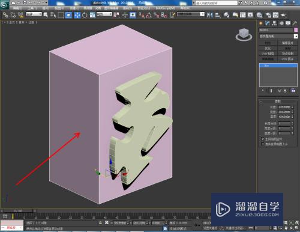Click the Bind to Space Warp tool
This screenshot has width=300, height=232.
20,15
